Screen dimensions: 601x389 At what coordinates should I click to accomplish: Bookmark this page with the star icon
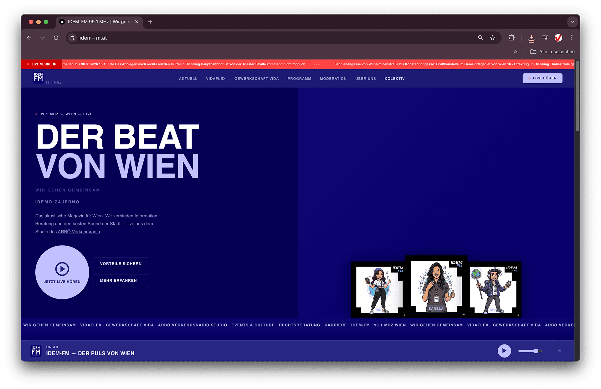coord(493,38)
